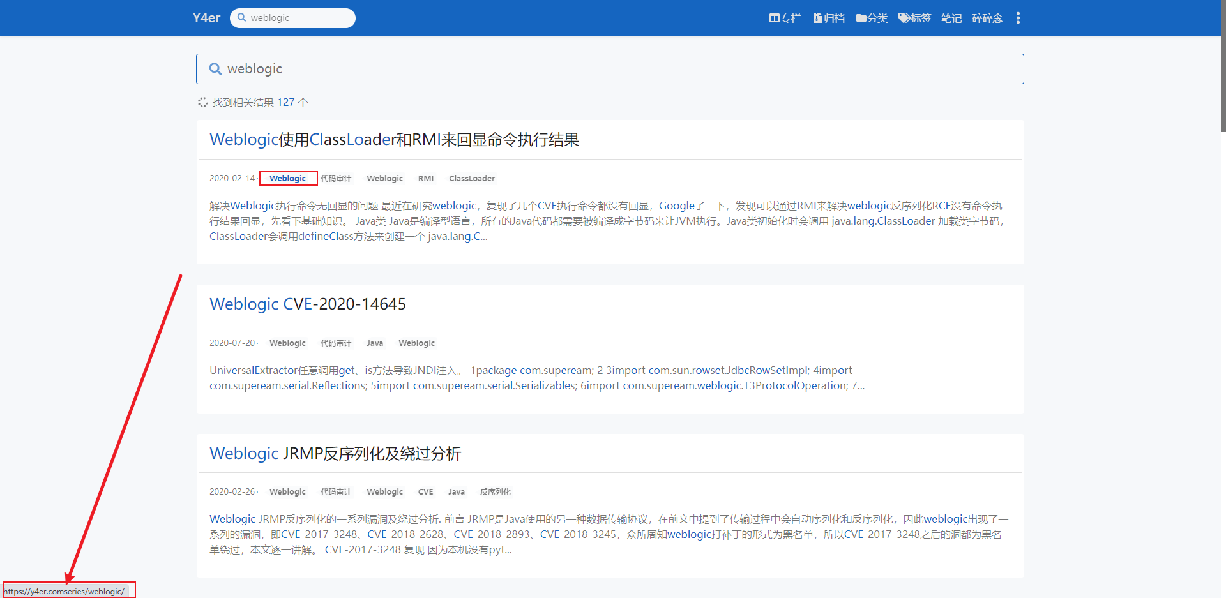Open the 代码审计 tag of CVE-2020-14645 post
The width and height of the screenshot is (1226, 598).
(x=336, y=343)
